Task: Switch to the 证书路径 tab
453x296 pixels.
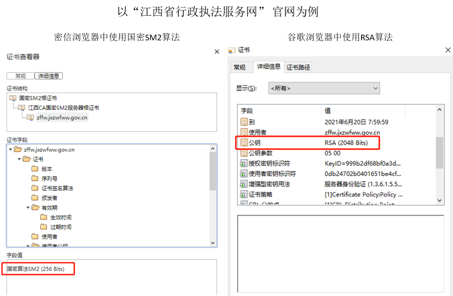Action: (298, 67)
